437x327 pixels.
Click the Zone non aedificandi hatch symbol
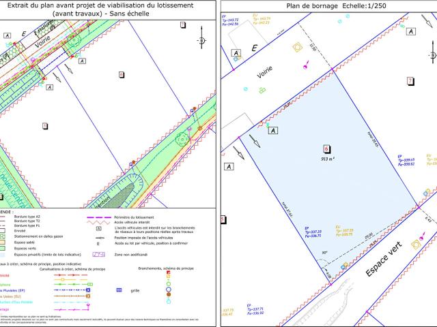[98, 254]
